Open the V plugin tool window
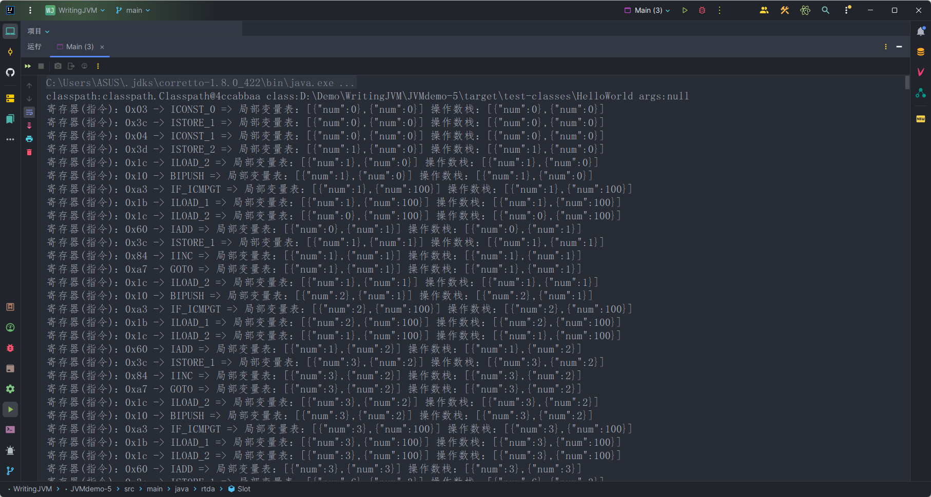The width and height of the screenshot is (931, 497). point(921,72)
